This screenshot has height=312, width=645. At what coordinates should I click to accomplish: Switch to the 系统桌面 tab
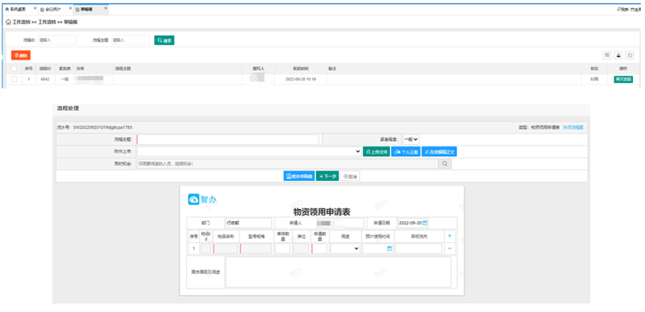(x=18, y=9)
